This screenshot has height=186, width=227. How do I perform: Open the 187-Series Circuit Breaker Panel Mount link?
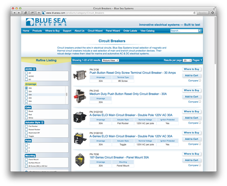pos(119,158)
